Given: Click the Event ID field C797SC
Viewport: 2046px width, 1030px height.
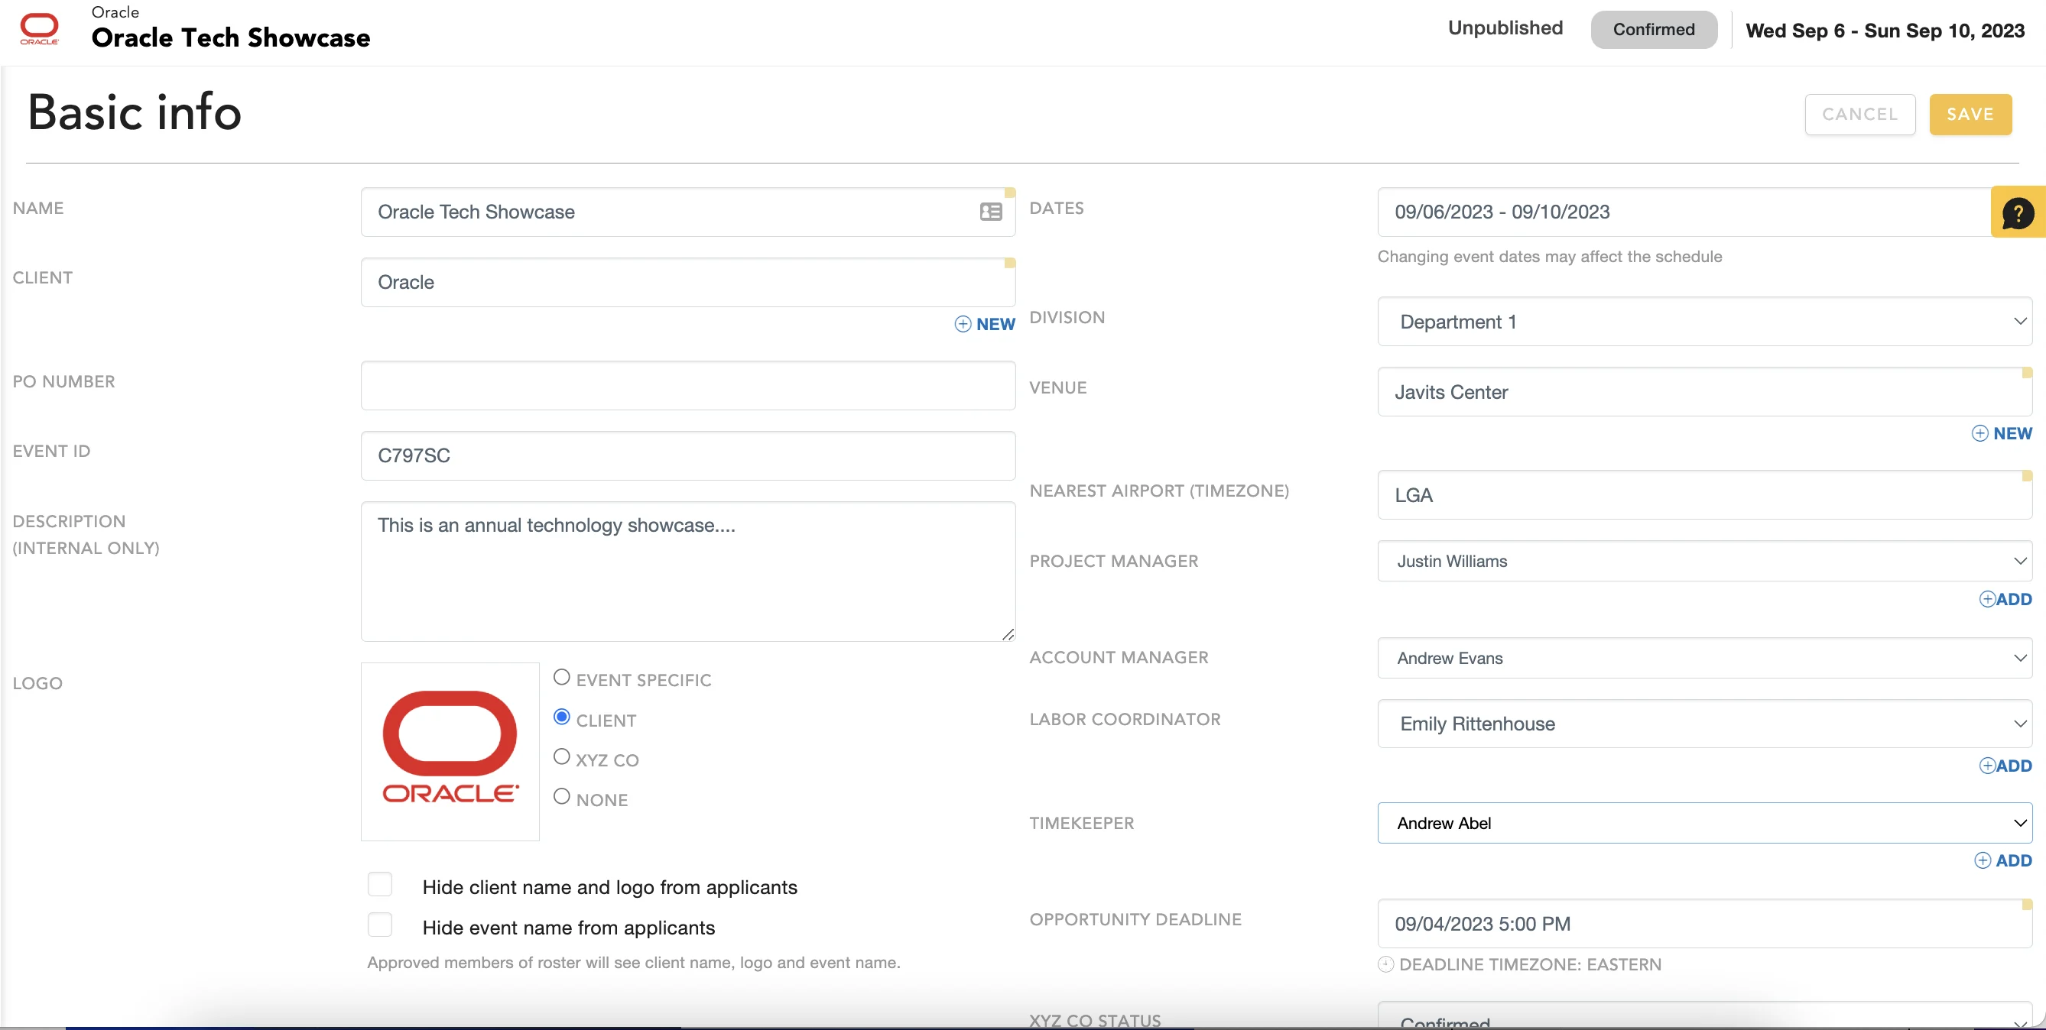Looking at the screenshot, I should tap(688, 455).
